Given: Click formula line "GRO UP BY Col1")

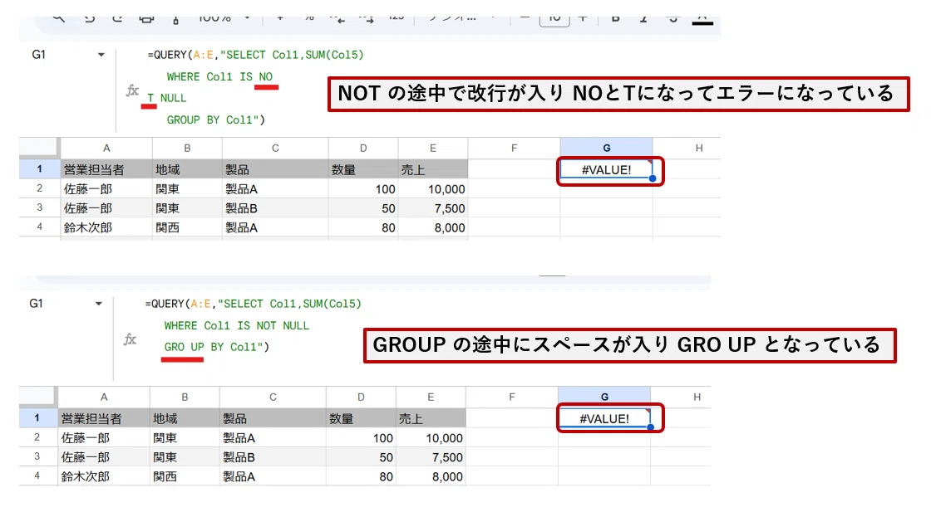Looking at the screenshot, I should pyautogui.click(x=217, y=348).
